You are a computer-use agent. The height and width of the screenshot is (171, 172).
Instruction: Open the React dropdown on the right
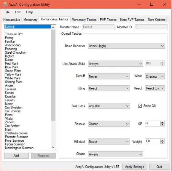coord(155,88)
